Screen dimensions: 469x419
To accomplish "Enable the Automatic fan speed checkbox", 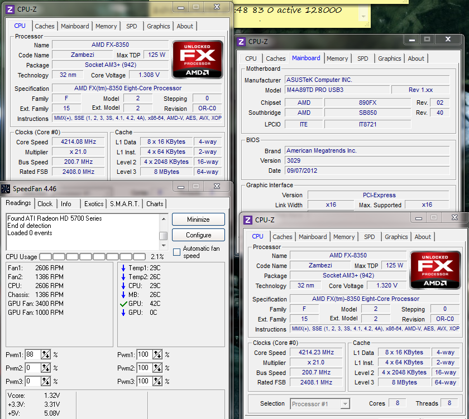I will 177,252.
